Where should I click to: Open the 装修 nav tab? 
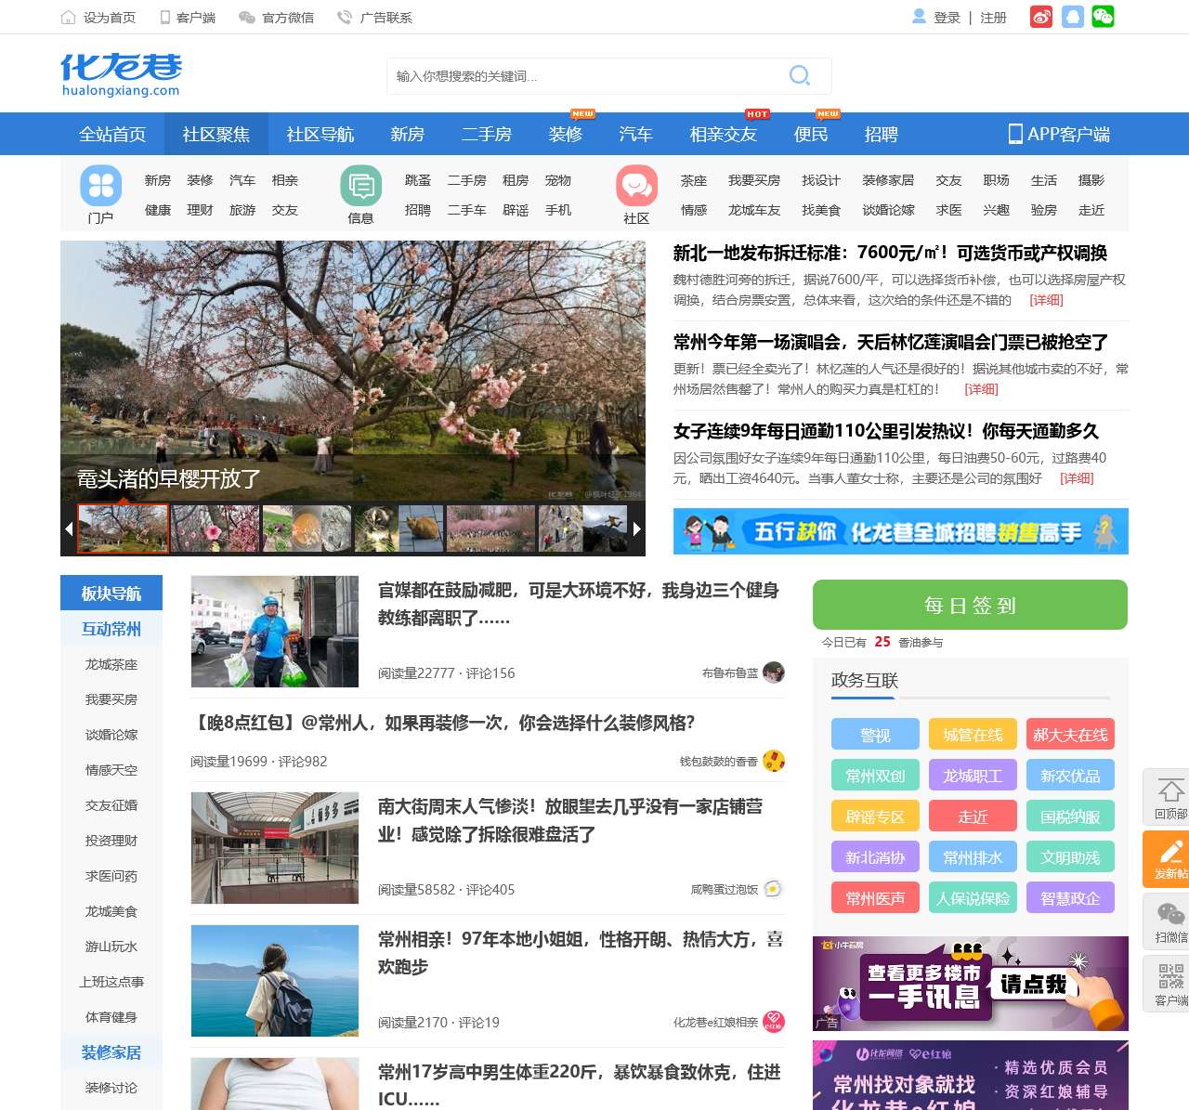pyautogui.click(x=565, y=134)
